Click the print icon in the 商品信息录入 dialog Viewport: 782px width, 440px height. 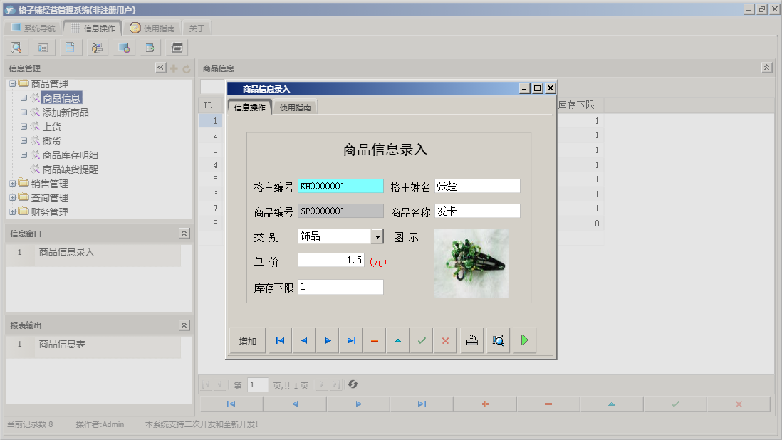(471, 340)
